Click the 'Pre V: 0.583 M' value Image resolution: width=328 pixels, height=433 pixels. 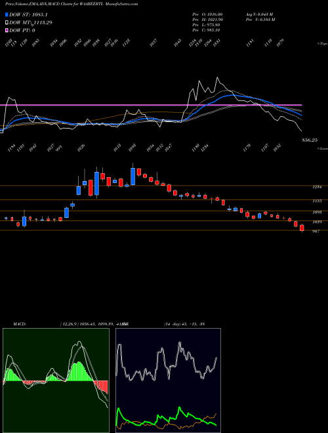click(260, 20)
